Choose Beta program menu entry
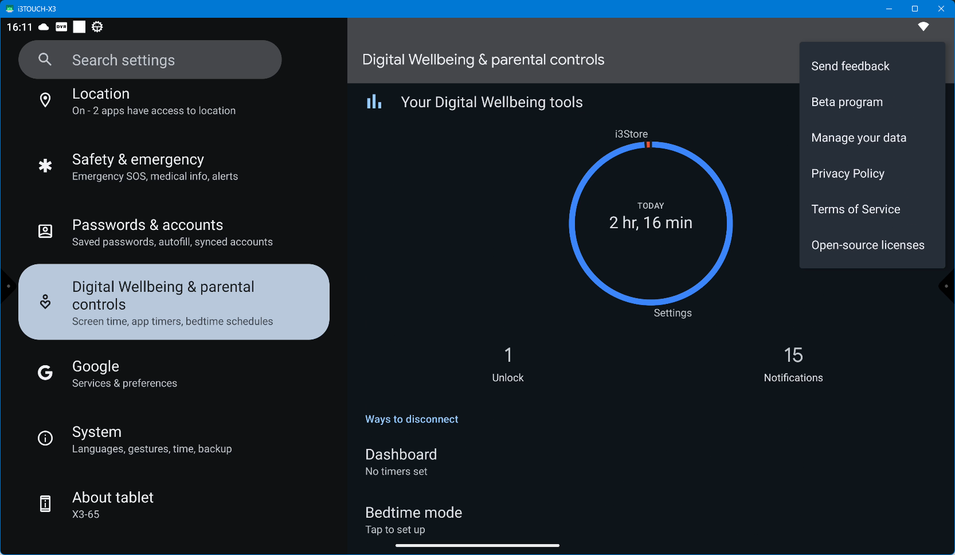The height and width of the screenshot is (555, 955). pyautogui.click(x=847, y=102)
